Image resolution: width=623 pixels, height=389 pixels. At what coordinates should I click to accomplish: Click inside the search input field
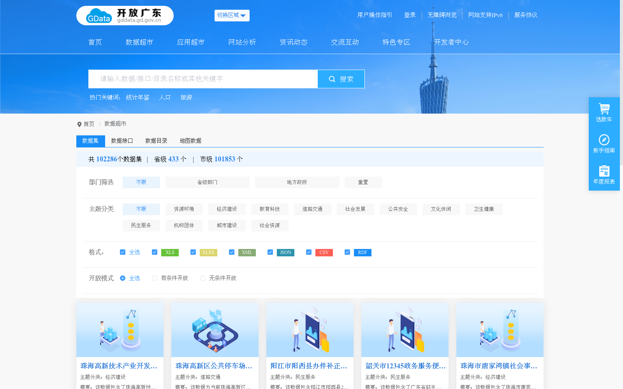pyautogui.click(x=202, y=79)
